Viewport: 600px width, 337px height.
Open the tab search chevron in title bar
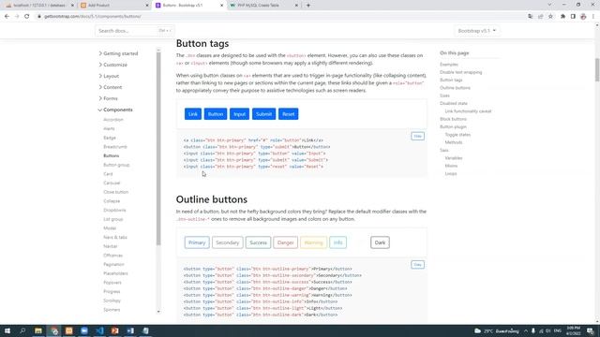point(549,5)
